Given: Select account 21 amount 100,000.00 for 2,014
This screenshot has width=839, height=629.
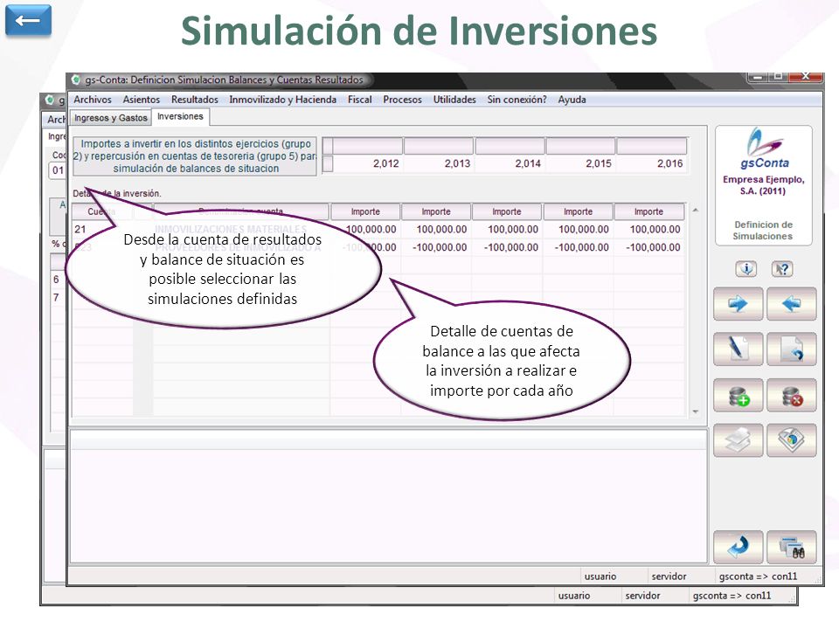Looking at the screenshot, I should pos(507,230).
